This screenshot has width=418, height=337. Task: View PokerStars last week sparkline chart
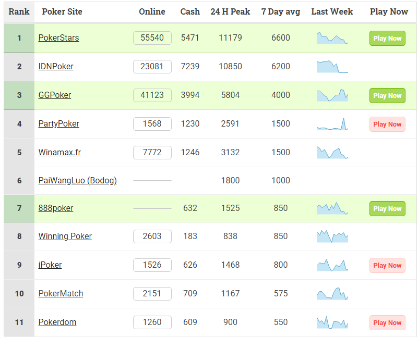332,38
